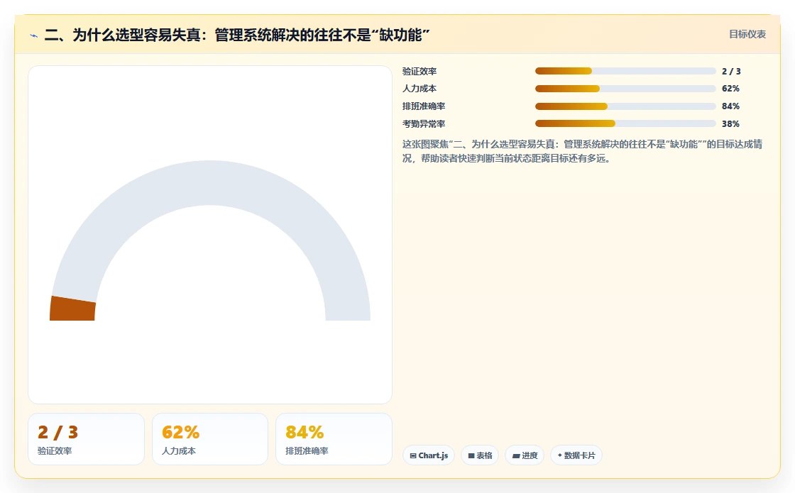
Task: Click the 表格 tag
Action: 480,455
